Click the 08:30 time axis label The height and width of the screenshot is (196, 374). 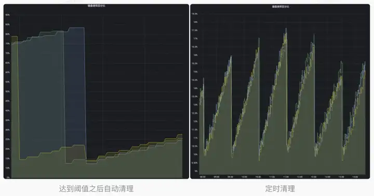(x=203, y=177)
